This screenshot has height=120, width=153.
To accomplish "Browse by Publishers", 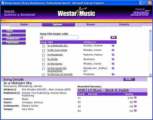I will click(14, 43).
